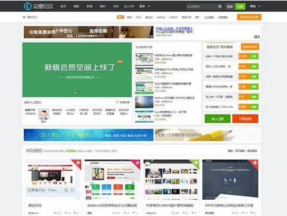This screenshot has height=216, width=287.
Task: Open the 首页 navigation item
Action: coord(63,6)
